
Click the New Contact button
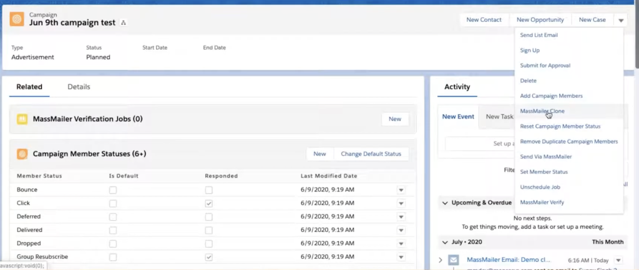point(484,19)
